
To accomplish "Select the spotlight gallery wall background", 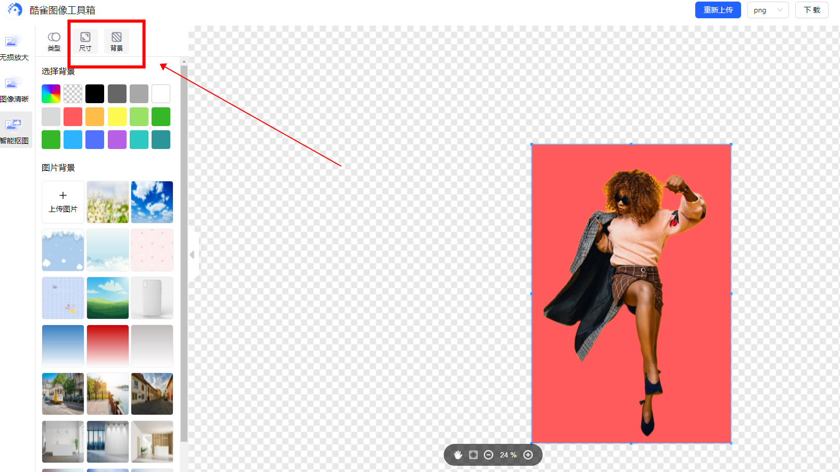I will [x=108, y=442].
